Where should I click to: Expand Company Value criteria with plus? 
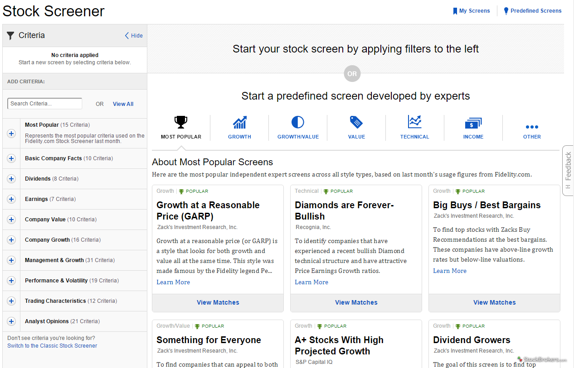tap(11, 220)
